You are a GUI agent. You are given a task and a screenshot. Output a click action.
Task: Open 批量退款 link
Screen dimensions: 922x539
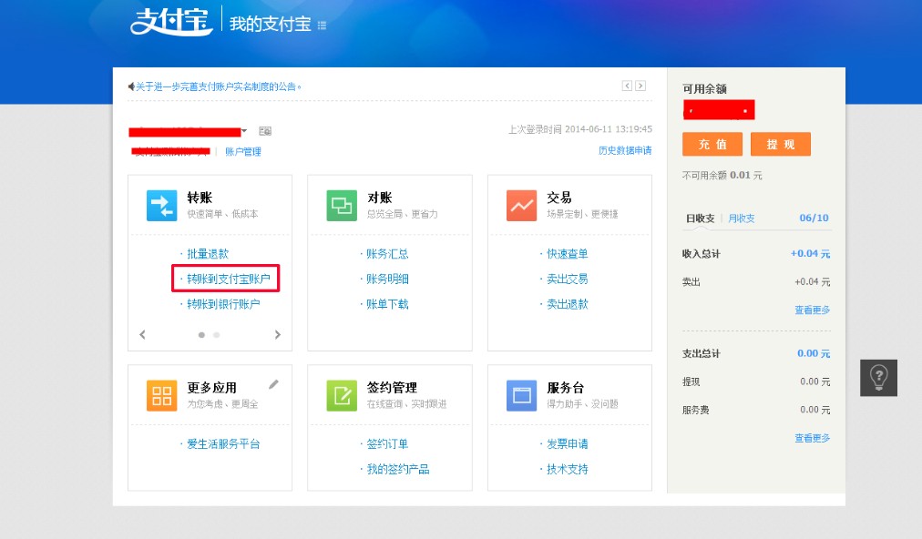208,254
